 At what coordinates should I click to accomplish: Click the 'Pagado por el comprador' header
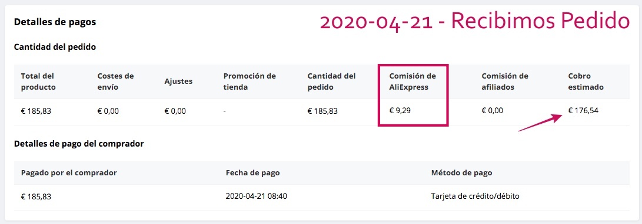69,173
